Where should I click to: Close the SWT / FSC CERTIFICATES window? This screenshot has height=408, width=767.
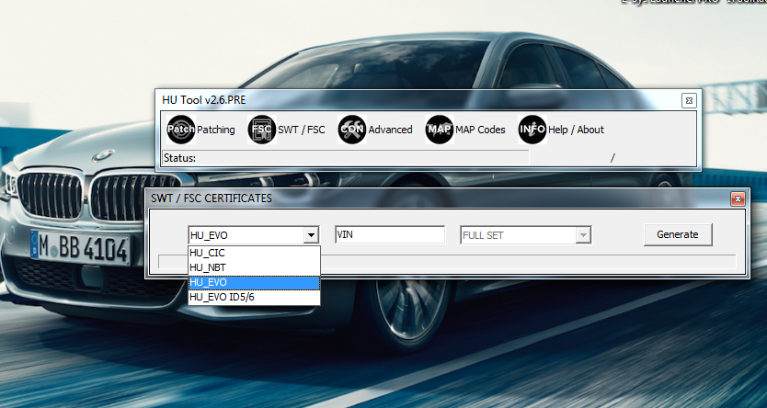point(737,198)
